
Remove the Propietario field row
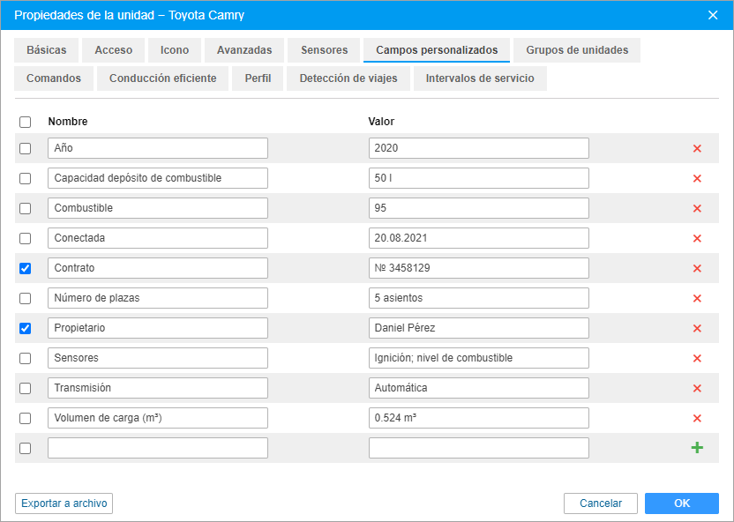(x=697, y=328)
